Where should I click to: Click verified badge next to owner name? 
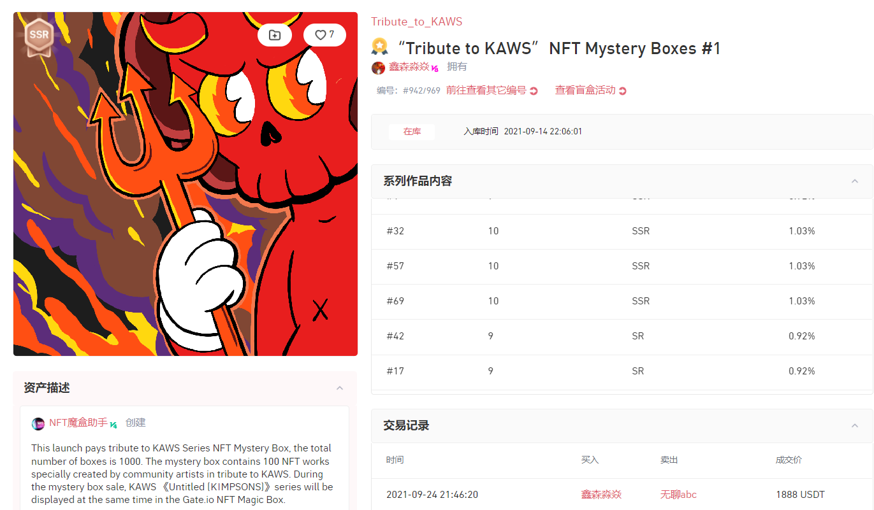[x=435, y=68]
